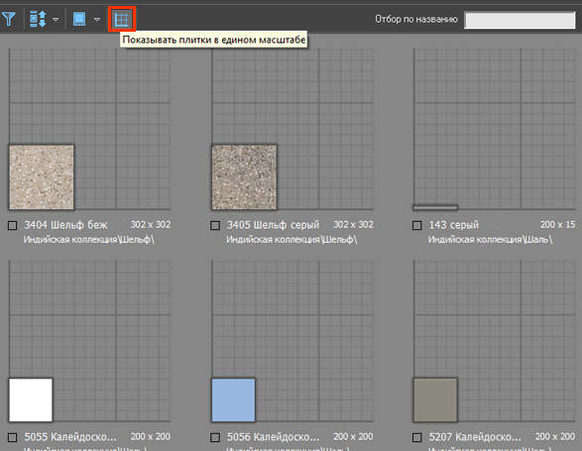
Task: Click the blue tile view mode icon
Action: (79, 19)
